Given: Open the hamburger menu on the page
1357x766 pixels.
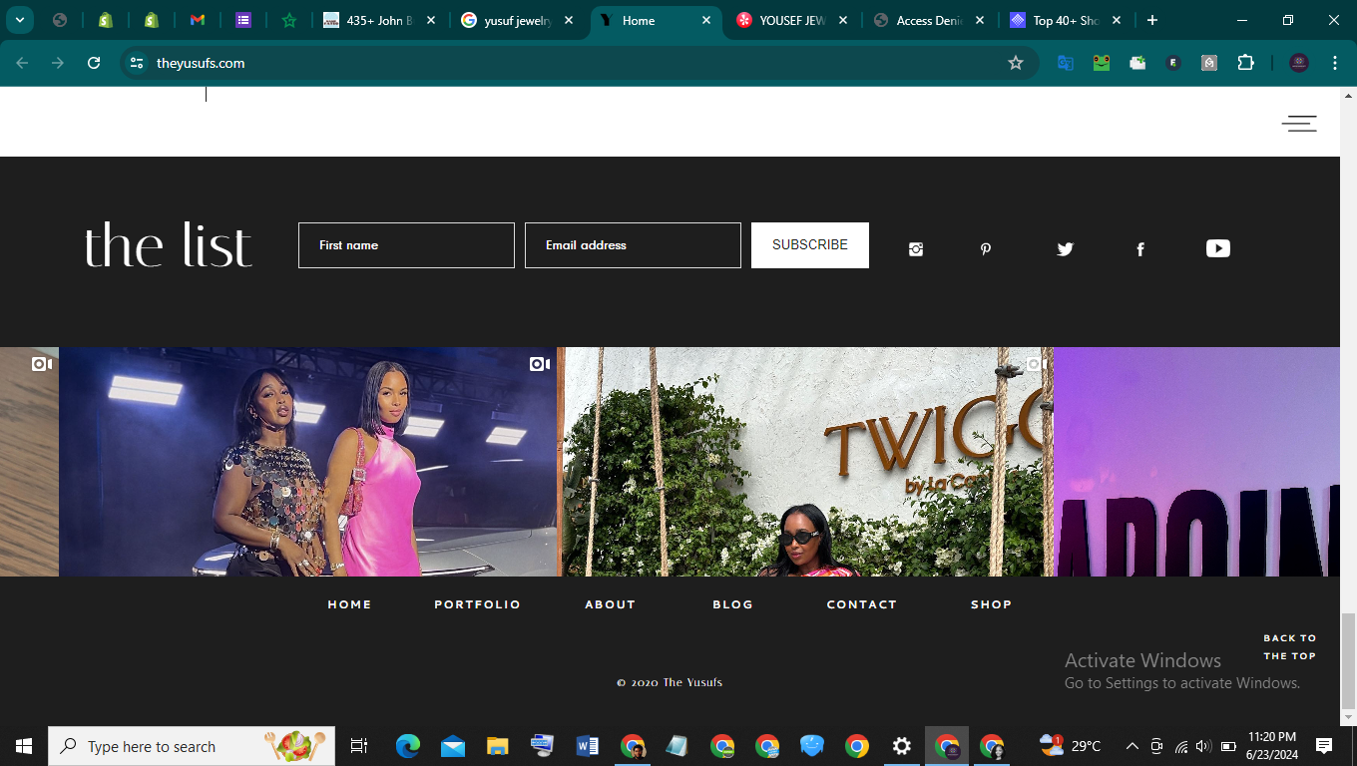Looking at the screenshot, I should click(x=1299, y=124).
